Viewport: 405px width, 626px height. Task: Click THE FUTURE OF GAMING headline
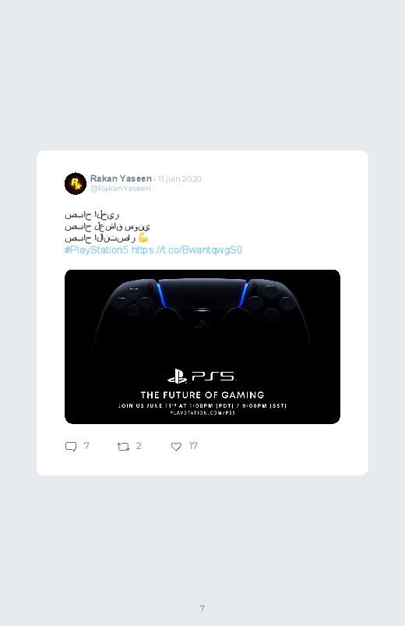202,395
